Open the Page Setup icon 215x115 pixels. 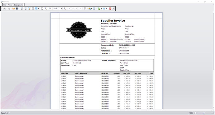(x=29, y=8)
